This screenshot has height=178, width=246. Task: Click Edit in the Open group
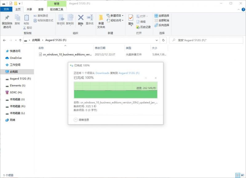click(x=141, y=21)
